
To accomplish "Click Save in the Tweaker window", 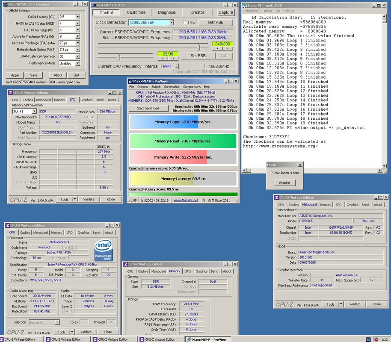I will click(34, 75).
